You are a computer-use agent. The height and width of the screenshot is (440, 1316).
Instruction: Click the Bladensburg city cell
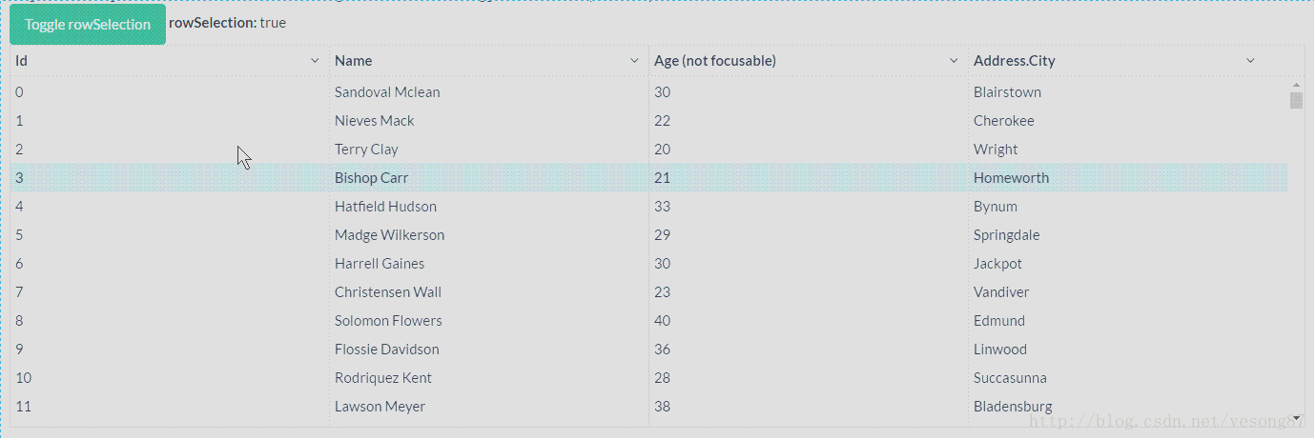tap(1013, 407)
